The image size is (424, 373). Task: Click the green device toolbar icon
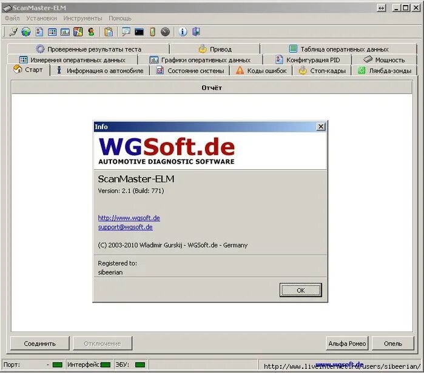(152, 32)
